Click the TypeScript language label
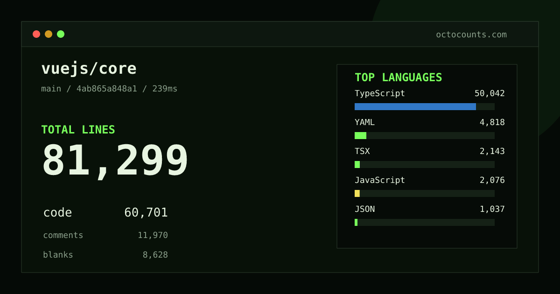Viewport: 560px width, 294px height. pyautogui.click(x=380, y=93)
